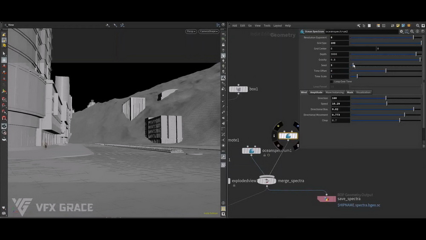The height and width of the screenshot is (240, 426).
Task: Click the yellow arrow ring button on node
Action: click(278, 126)
